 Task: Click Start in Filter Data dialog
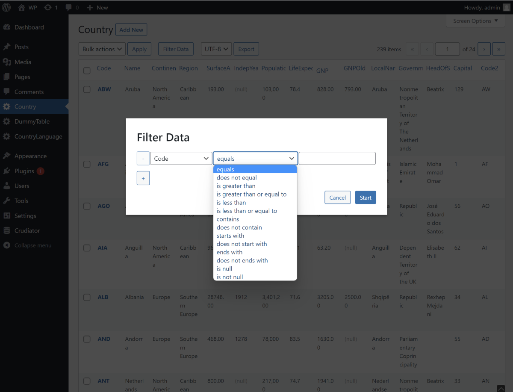point(366,197)
